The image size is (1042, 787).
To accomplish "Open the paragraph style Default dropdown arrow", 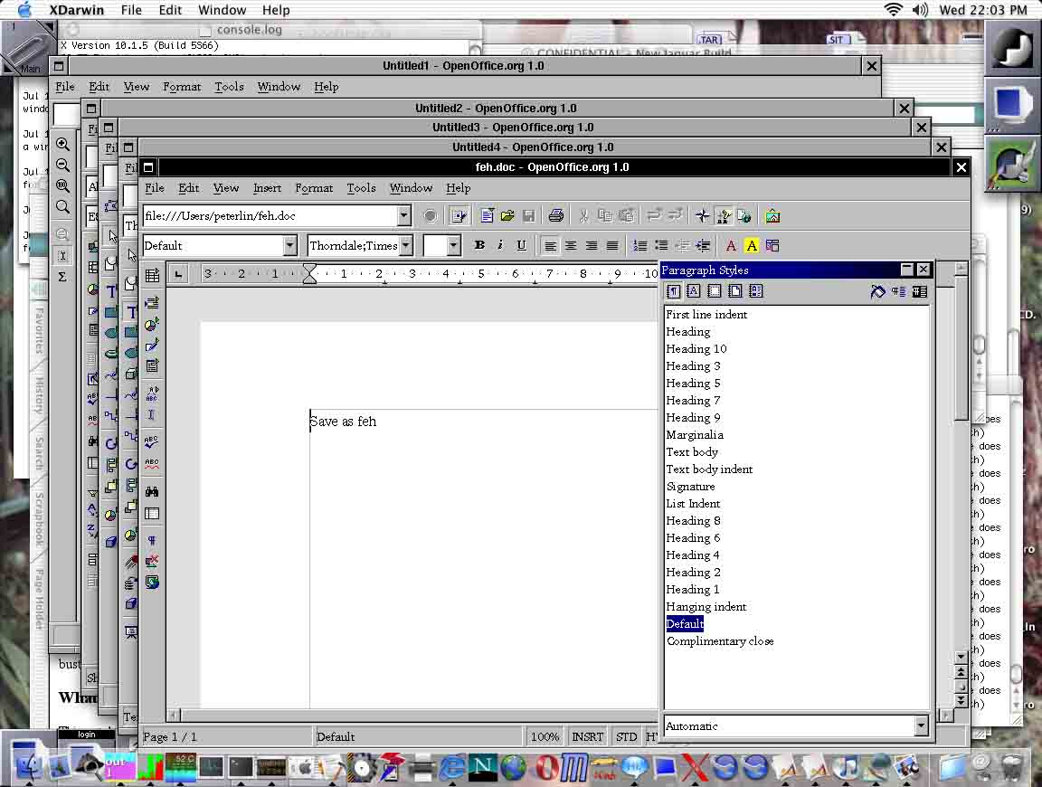I will coord(289,245).
